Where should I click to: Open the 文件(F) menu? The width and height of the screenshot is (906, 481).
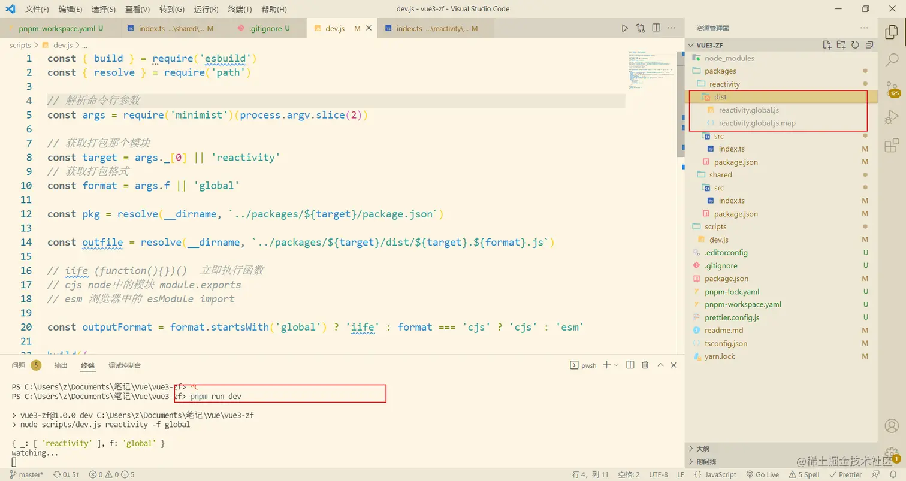point(37,9)
